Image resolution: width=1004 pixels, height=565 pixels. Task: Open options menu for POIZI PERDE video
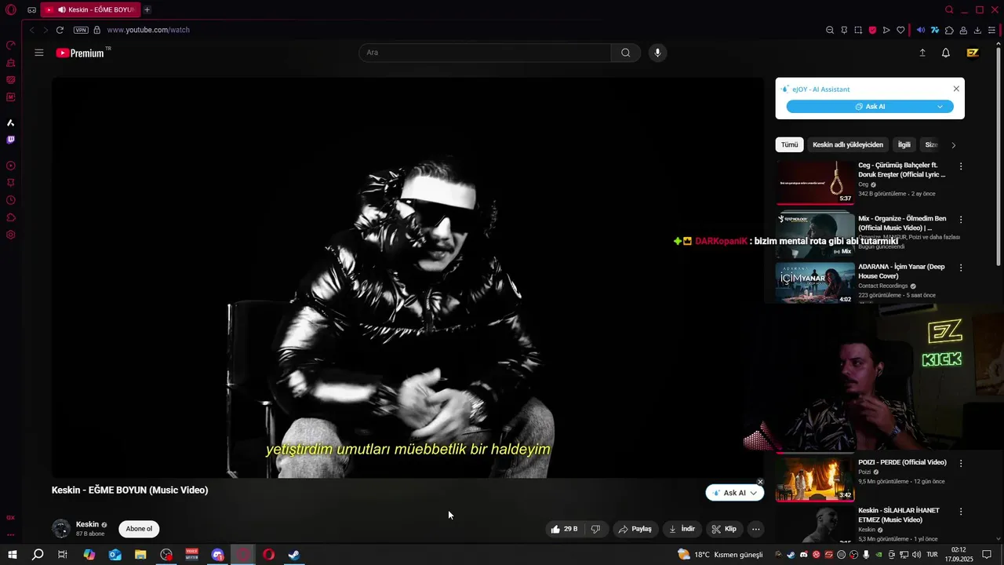(x=961, y=464)
